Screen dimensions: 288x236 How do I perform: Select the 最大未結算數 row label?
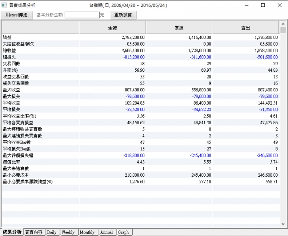tap(16, 169)
